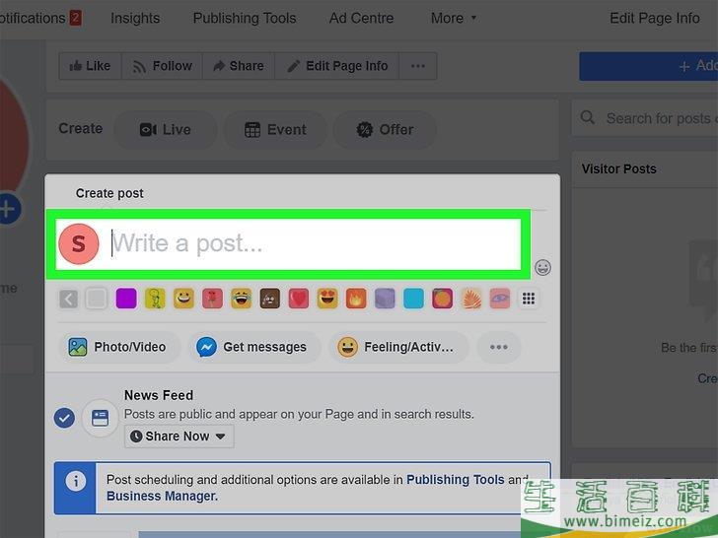Open more post options with three dots
Screen dimensions: 718x538
coord(499,347)
